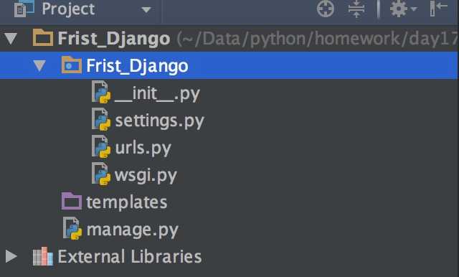Select urls.py in the tree

(x=143, y=148)
